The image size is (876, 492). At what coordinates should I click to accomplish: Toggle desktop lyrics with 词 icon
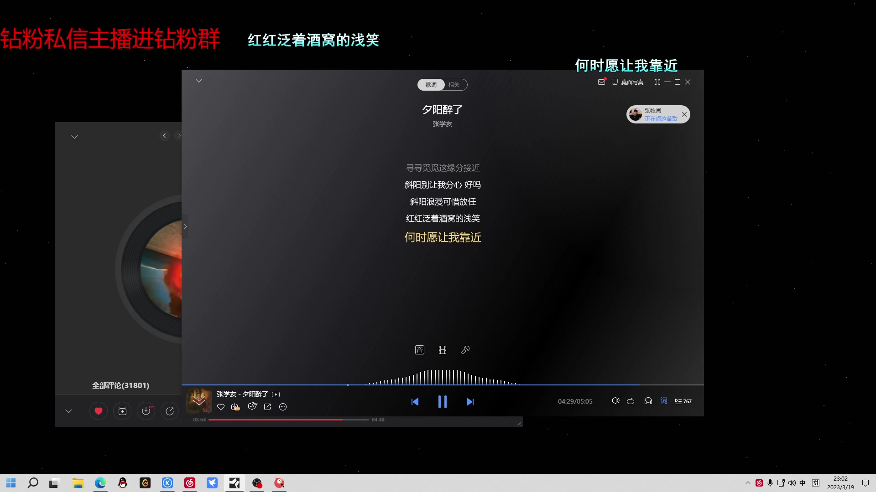[664, 401]
